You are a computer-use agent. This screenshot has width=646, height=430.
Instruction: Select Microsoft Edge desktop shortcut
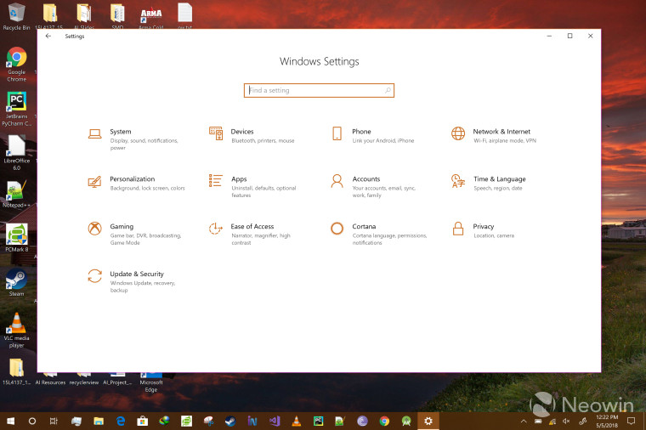tap(151, 383)
